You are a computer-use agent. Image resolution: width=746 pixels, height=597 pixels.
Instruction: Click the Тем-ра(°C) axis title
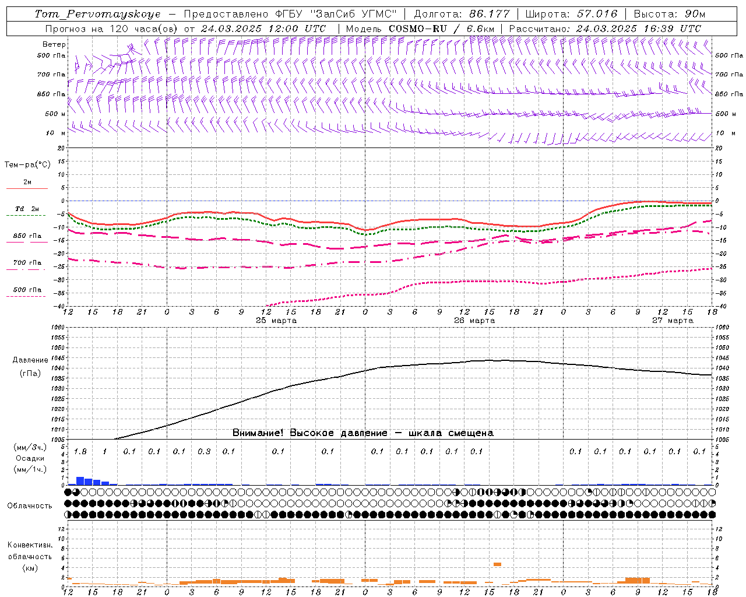[27, 165]
